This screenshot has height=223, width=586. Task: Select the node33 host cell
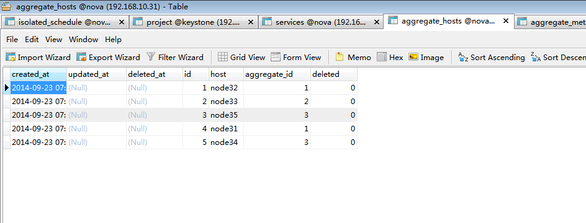point(226,102)
